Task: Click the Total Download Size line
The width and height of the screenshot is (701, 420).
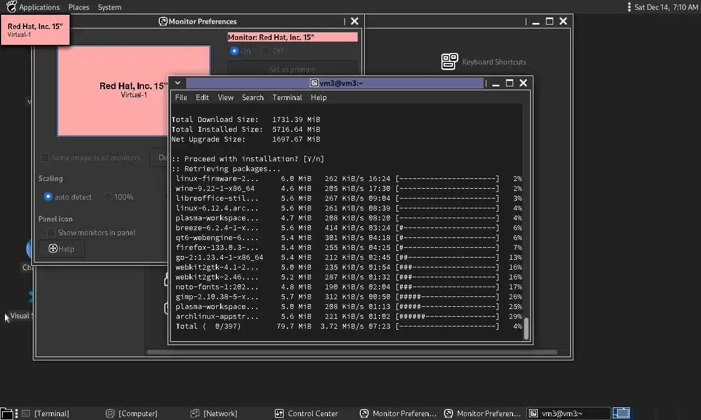Action: click(x=246, y=119)
